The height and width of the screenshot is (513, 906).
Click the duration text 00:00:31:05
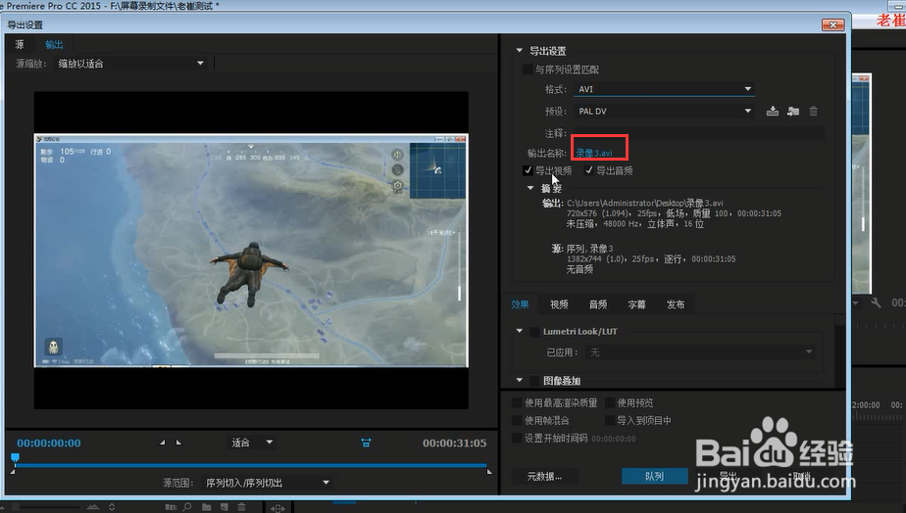click(x=454, y=443)
